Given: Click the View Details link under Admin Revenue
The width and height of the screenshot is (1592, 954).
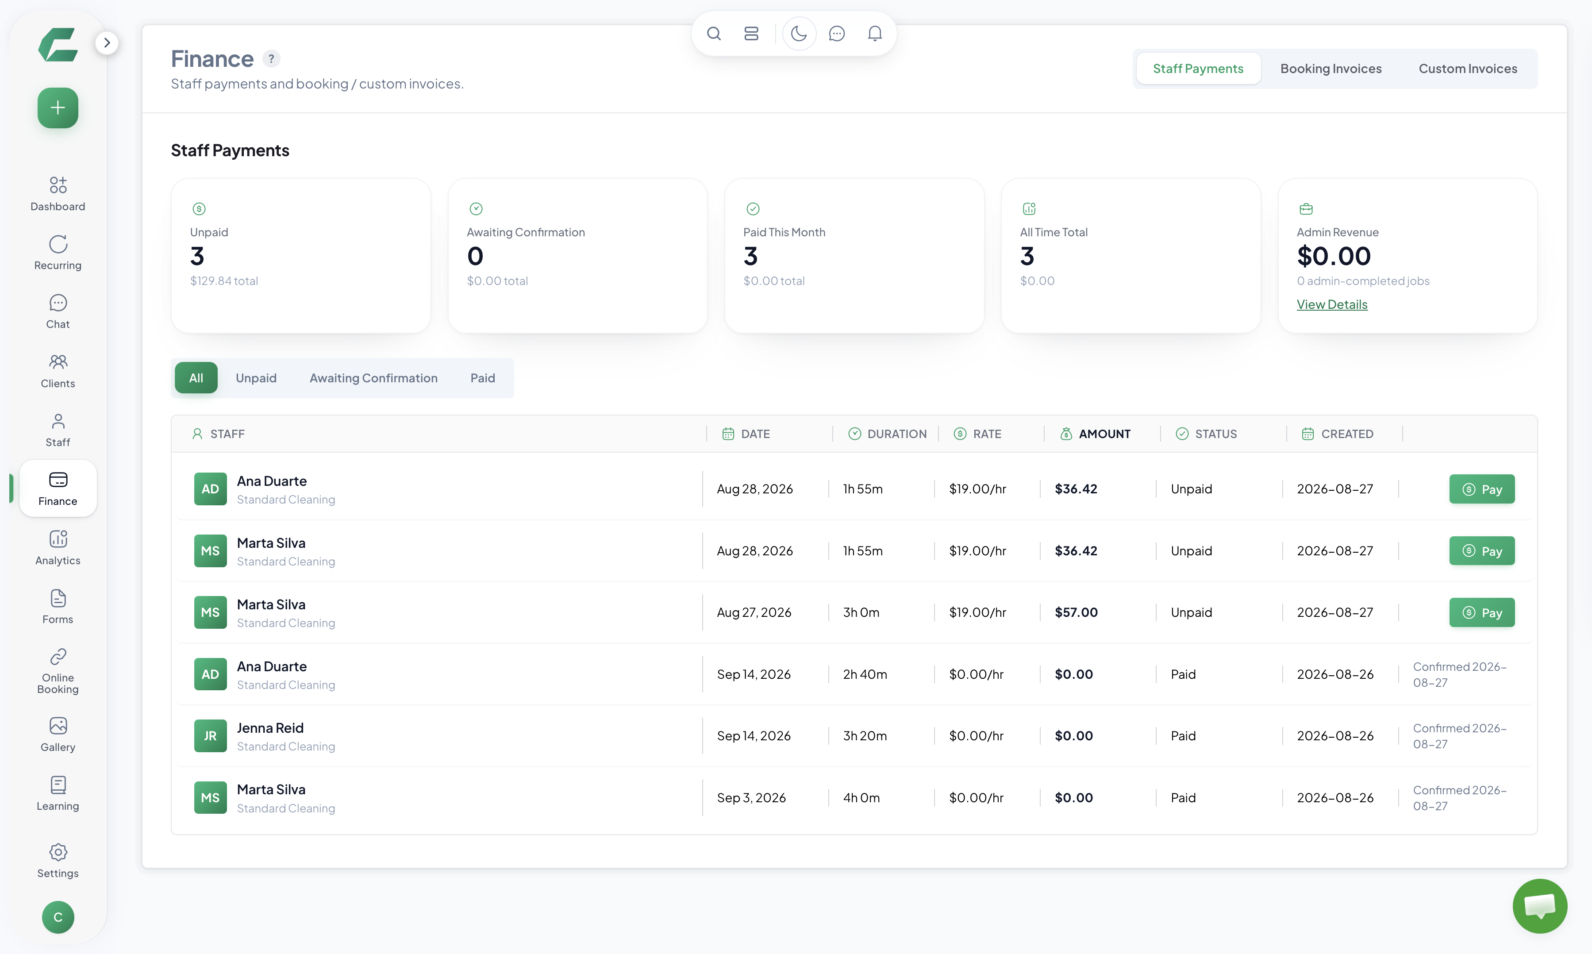Looking at the screenshot, I should pyautogui.click(x=1332, y=305).
